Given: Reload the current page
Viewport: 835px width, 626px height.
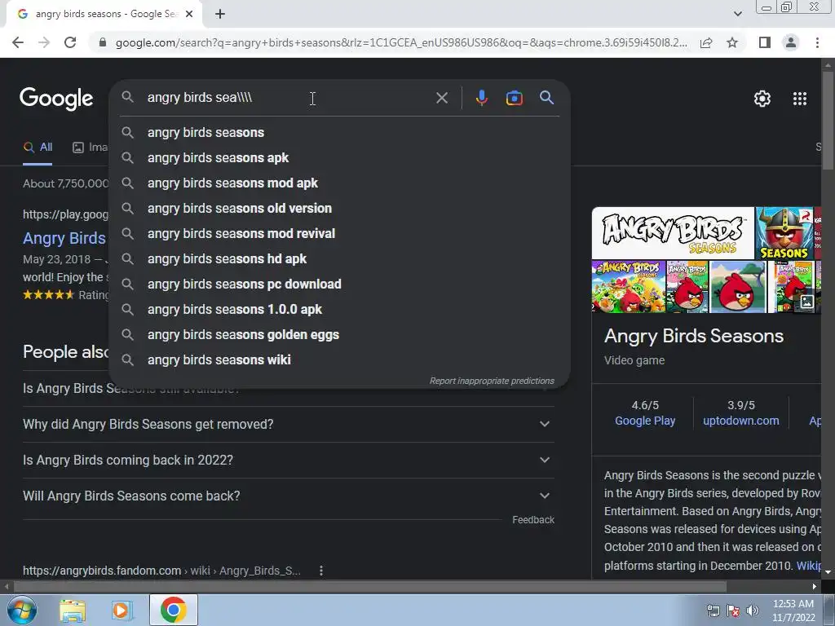Looking at the screenshot, I should 70,42.
